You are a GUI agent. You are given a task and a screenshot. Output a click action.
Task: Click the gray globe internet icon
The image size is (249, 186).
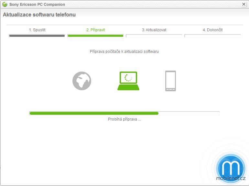tap(82, 81)
